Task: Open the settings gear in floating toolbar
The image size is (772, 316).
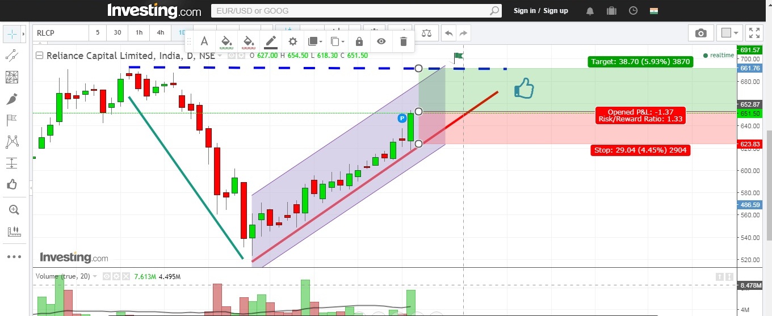Action: tap(293, 41)
